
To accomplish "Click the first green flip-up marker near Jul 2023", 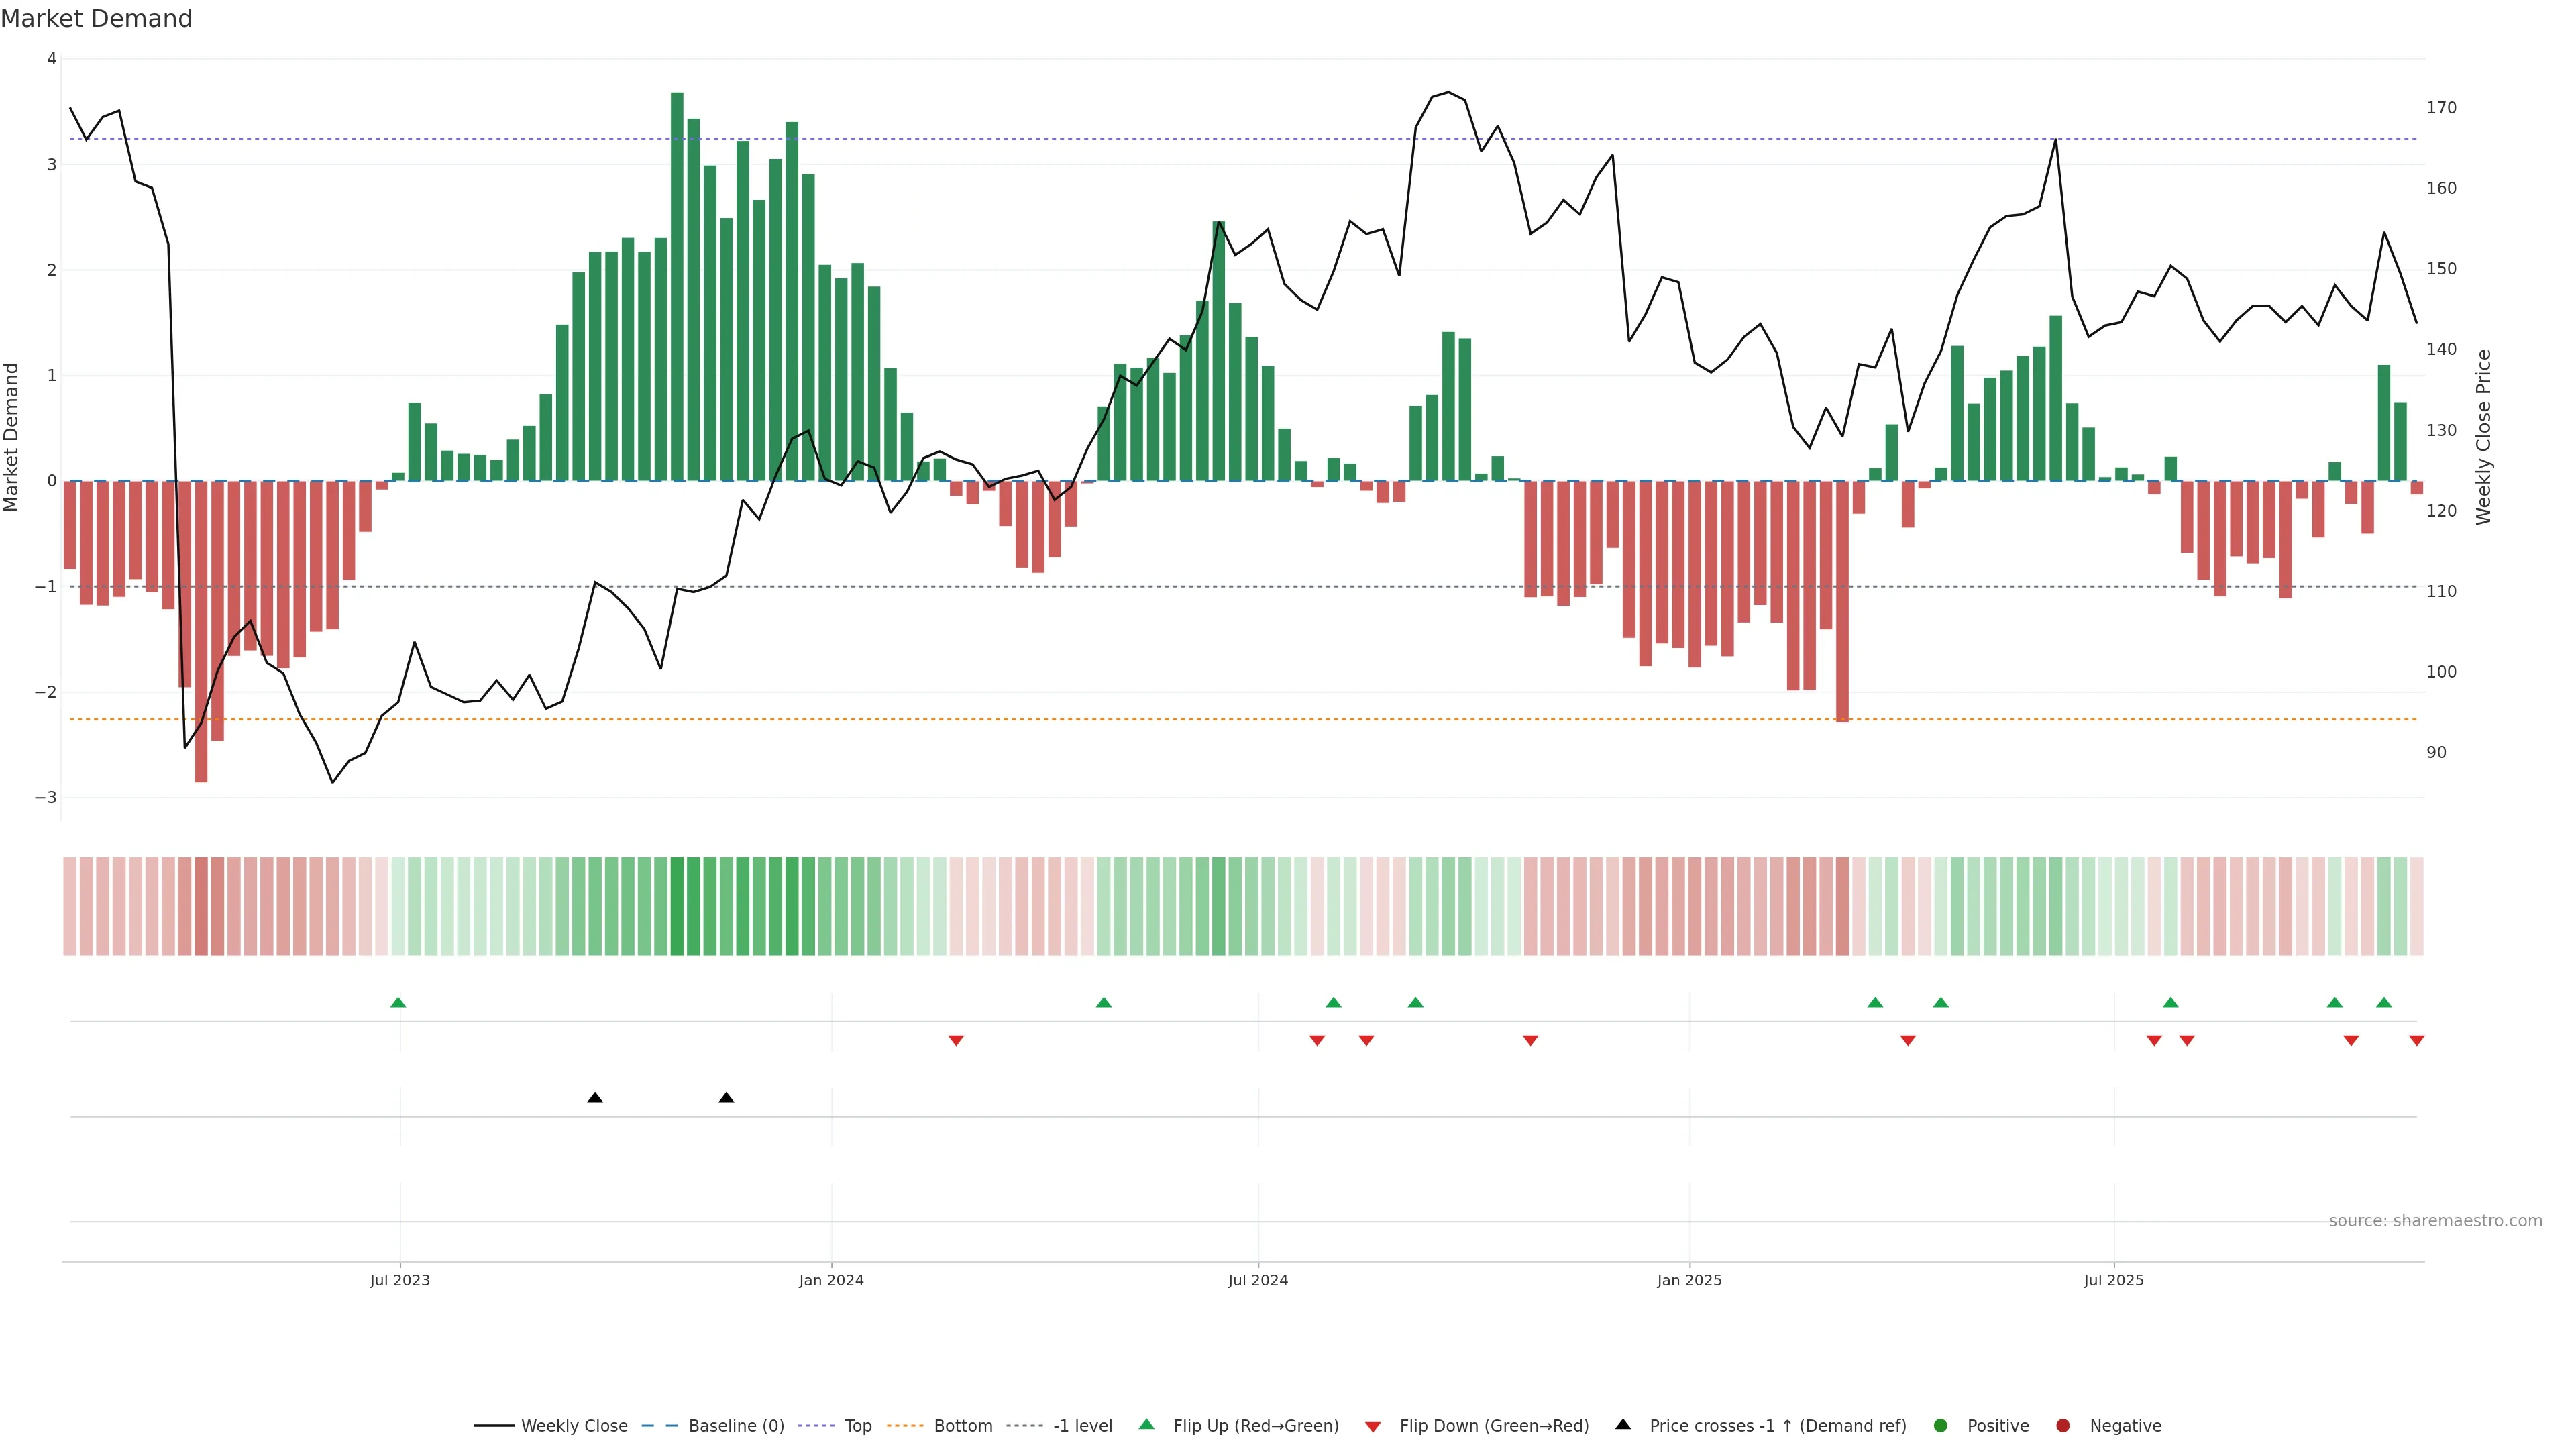I will coord(398,1003).
